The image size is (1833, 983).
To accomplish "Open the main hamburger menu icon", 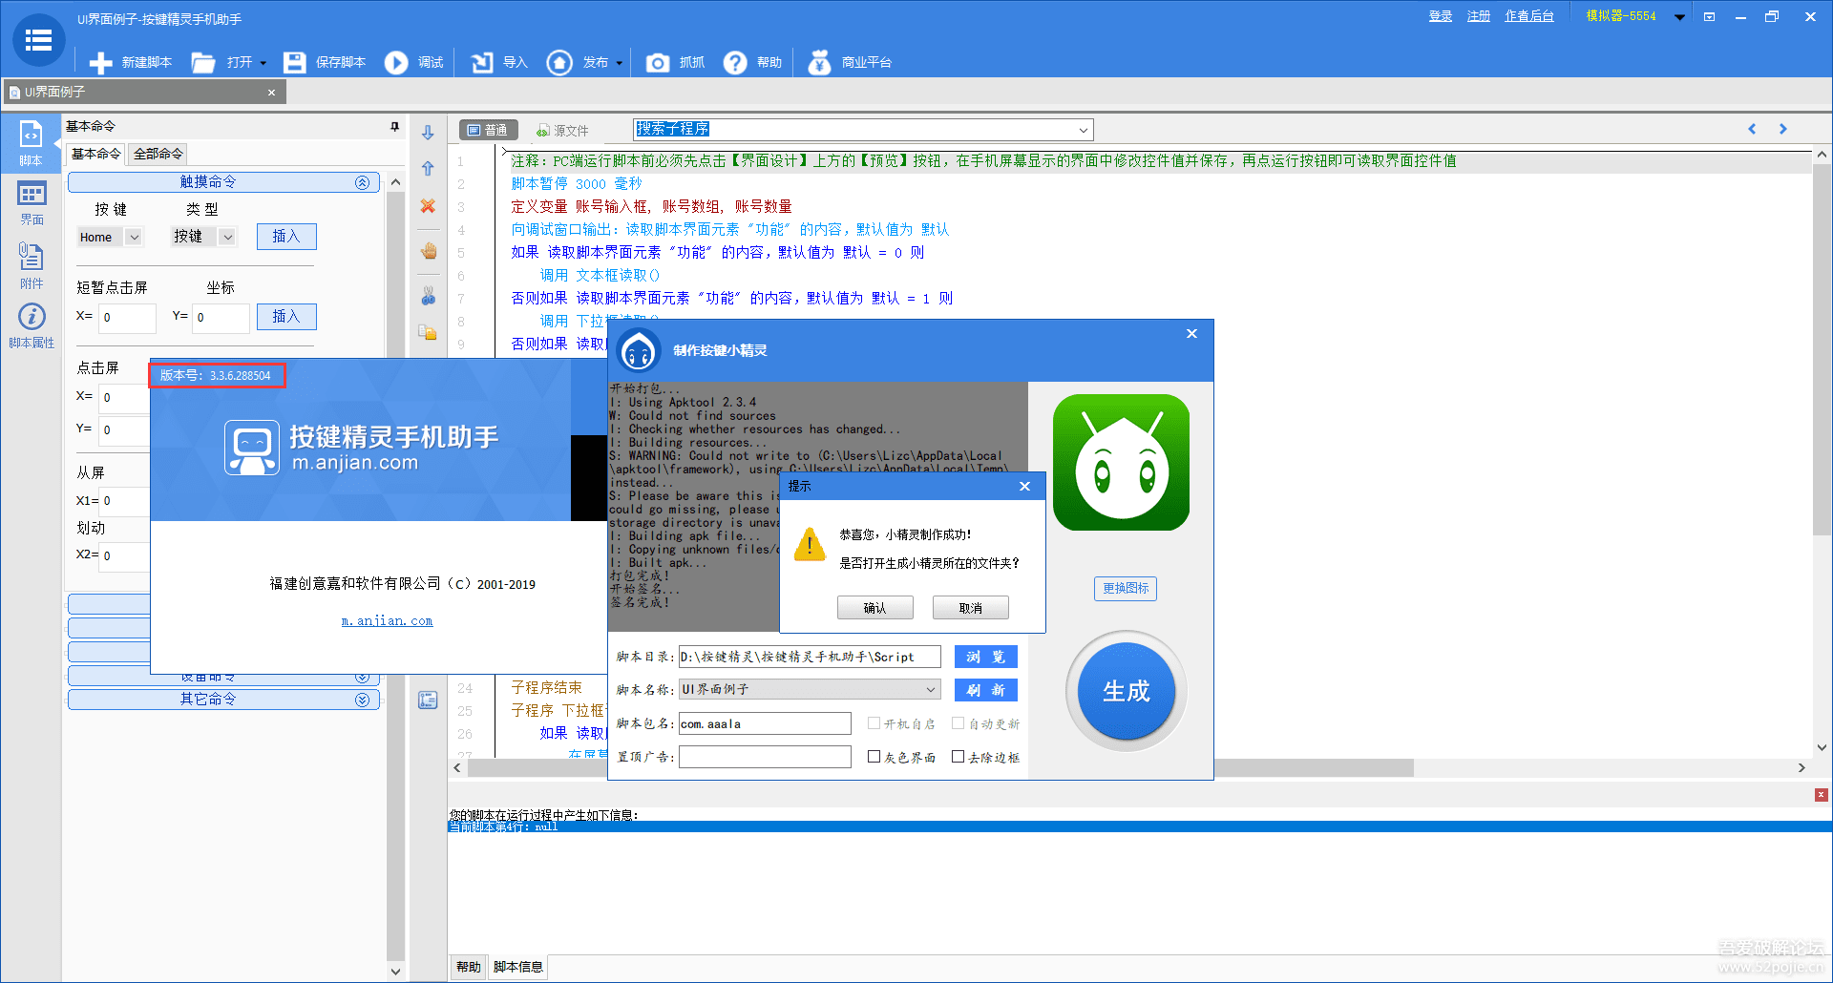I will tap(38, 40).
